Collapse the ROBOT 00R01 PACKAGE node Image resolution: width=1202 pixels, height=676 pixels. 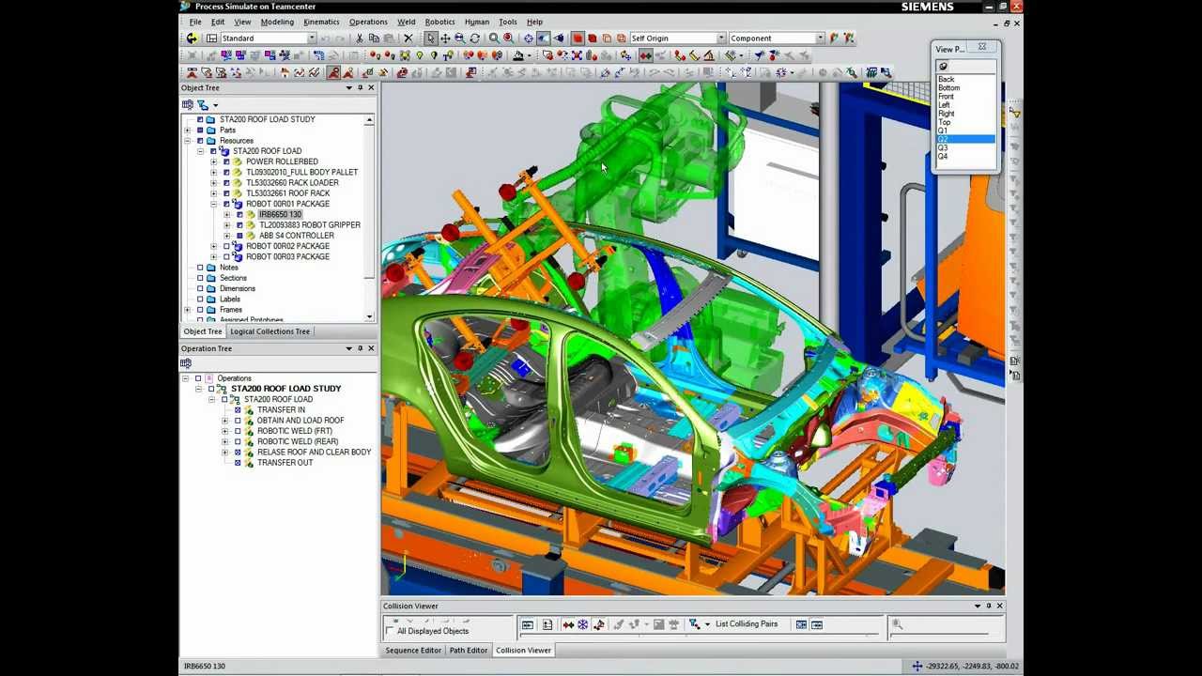click(213, 204)
